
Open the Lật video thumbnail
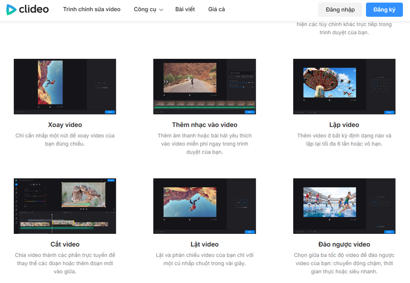[x=204, y=206]
